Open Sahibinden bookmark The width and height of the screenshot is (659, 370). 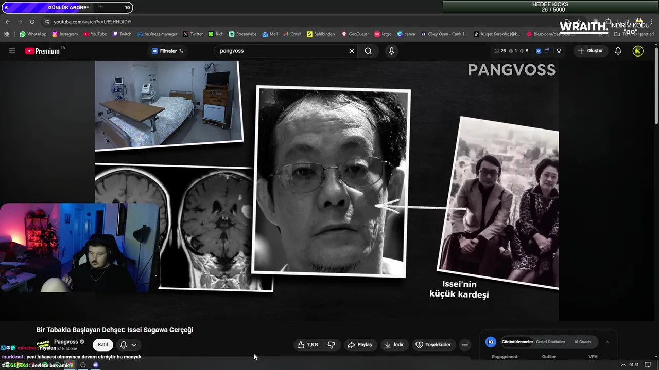tap(321, 34)
